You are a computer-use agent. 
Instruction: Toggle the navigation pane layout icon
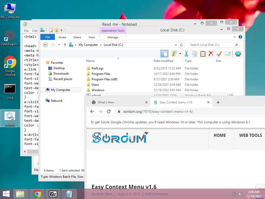(x=164, y=54)
